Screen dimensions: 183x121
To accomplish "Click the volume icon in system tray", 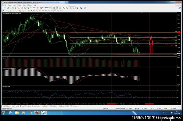I will point(171,113).
